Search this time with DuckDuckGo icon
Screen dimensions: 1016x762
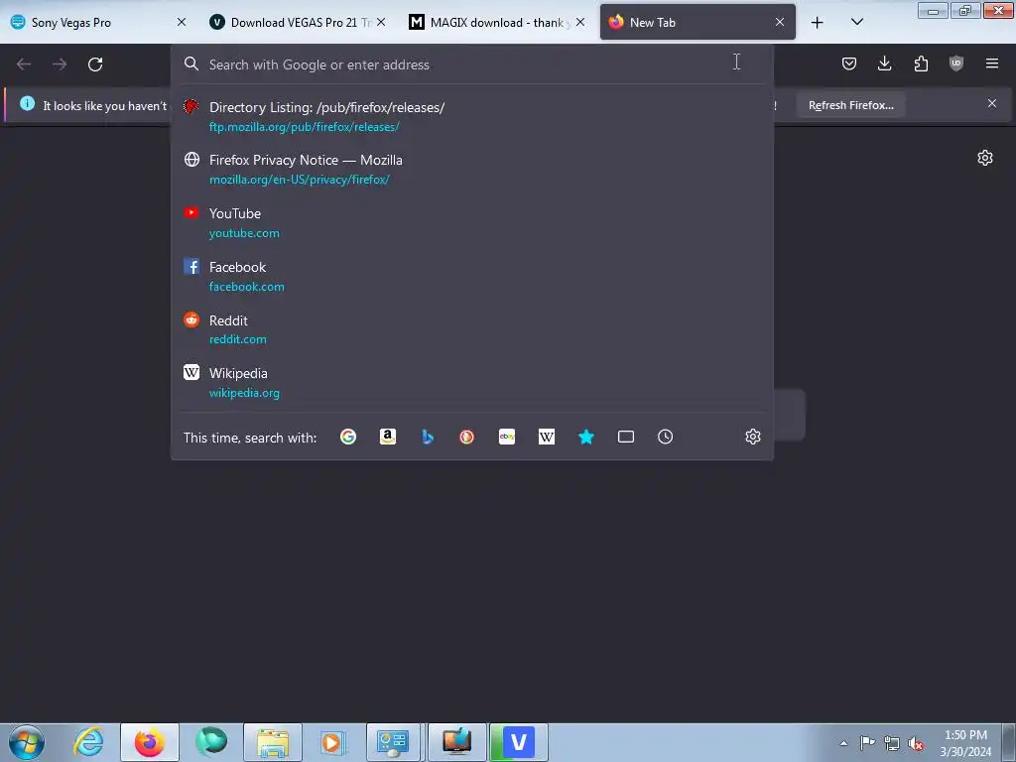click(x=466, y=437)
